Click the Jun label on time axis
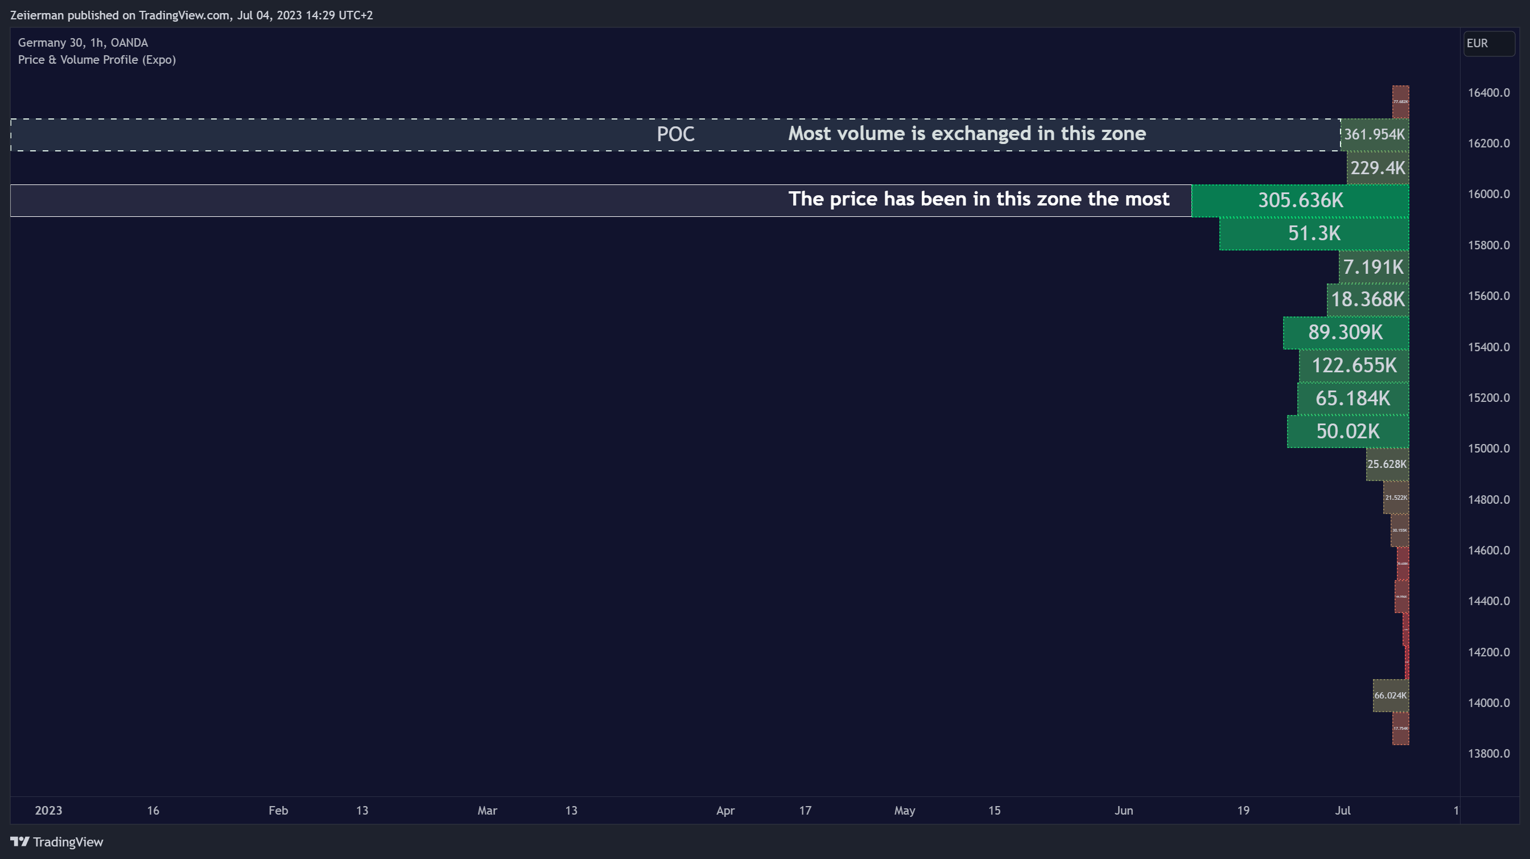Screen dimensions: 1530x859 click(x=1124, y=811)
